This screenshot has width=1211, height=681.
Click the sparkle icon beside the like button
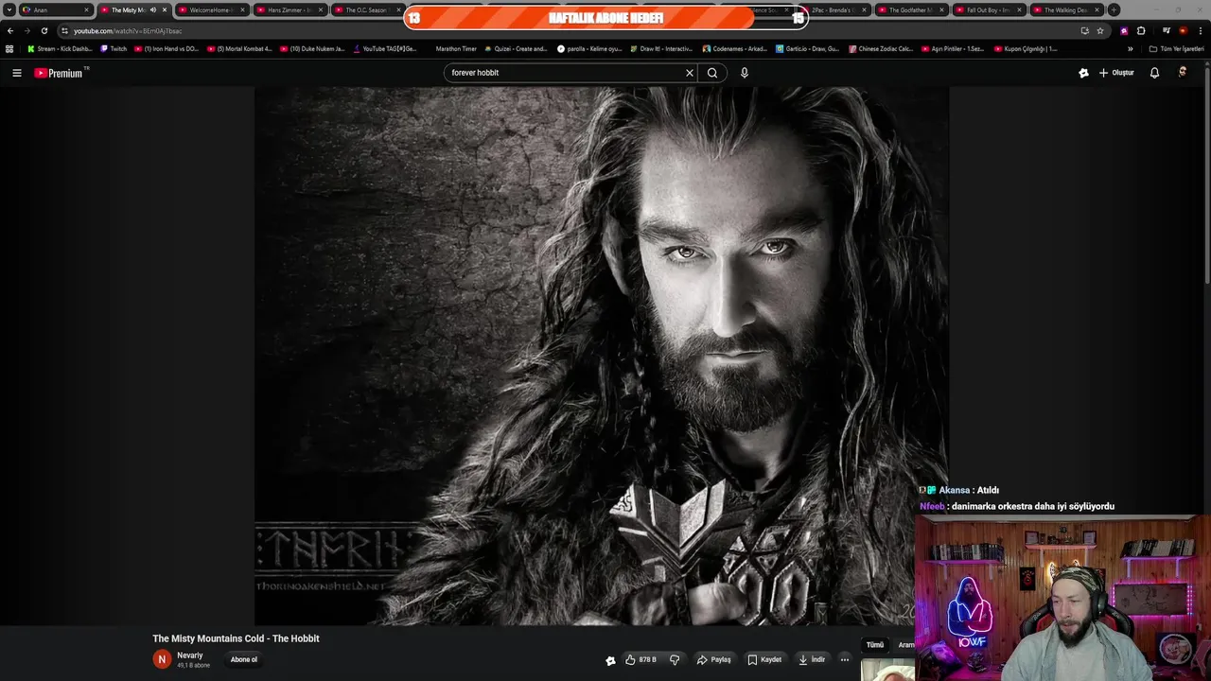[x=610, y=660]
